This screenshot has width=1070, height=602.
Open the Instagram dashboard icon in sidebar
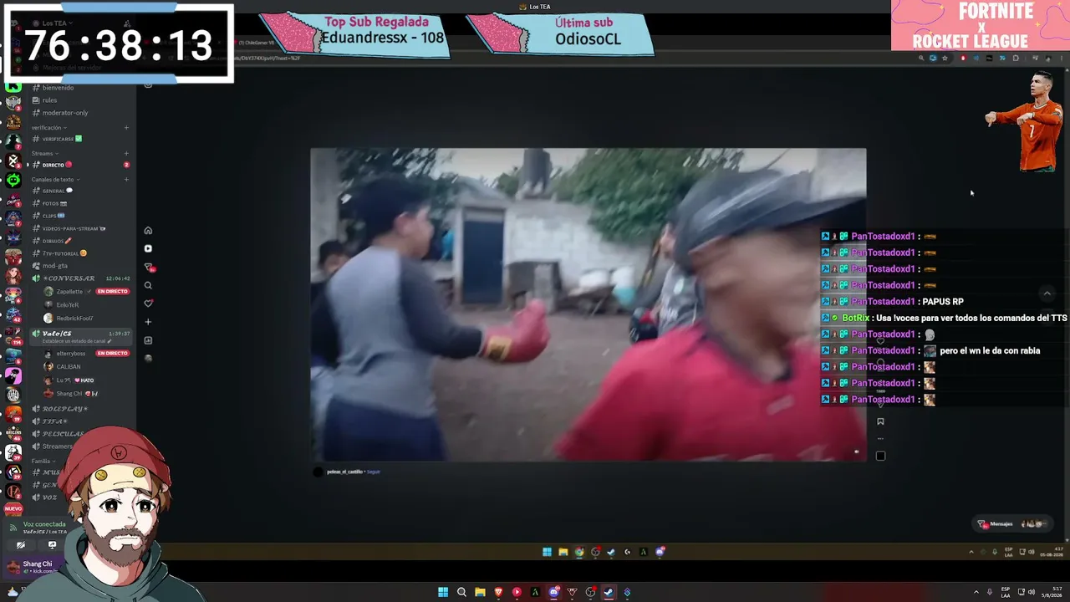148,340
